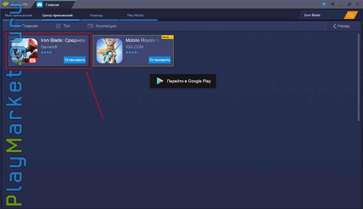
Task: Click Iron Blade star rating
Action: (48, 52)
